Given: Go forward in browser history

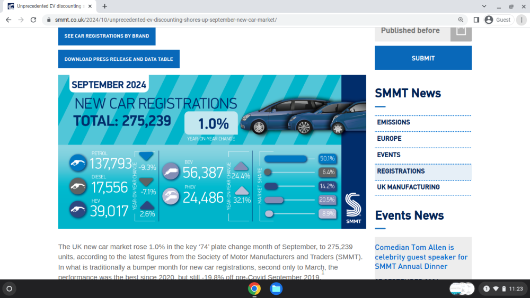Looking at the screenshot, I should point(21,20).
